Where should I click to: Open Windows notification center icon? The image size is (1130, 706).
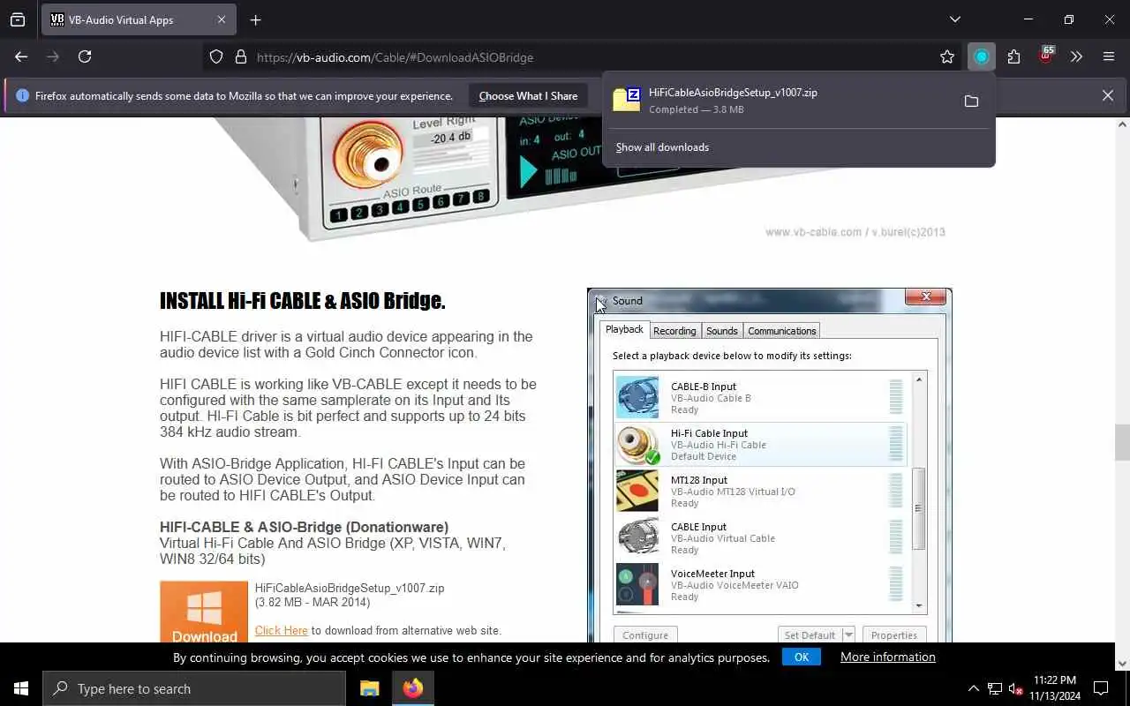point(1101,688)
